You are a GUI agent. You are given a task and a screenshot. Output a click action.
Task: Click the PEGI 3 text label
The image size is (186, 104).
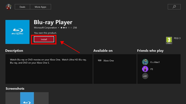tap(177, 38)
